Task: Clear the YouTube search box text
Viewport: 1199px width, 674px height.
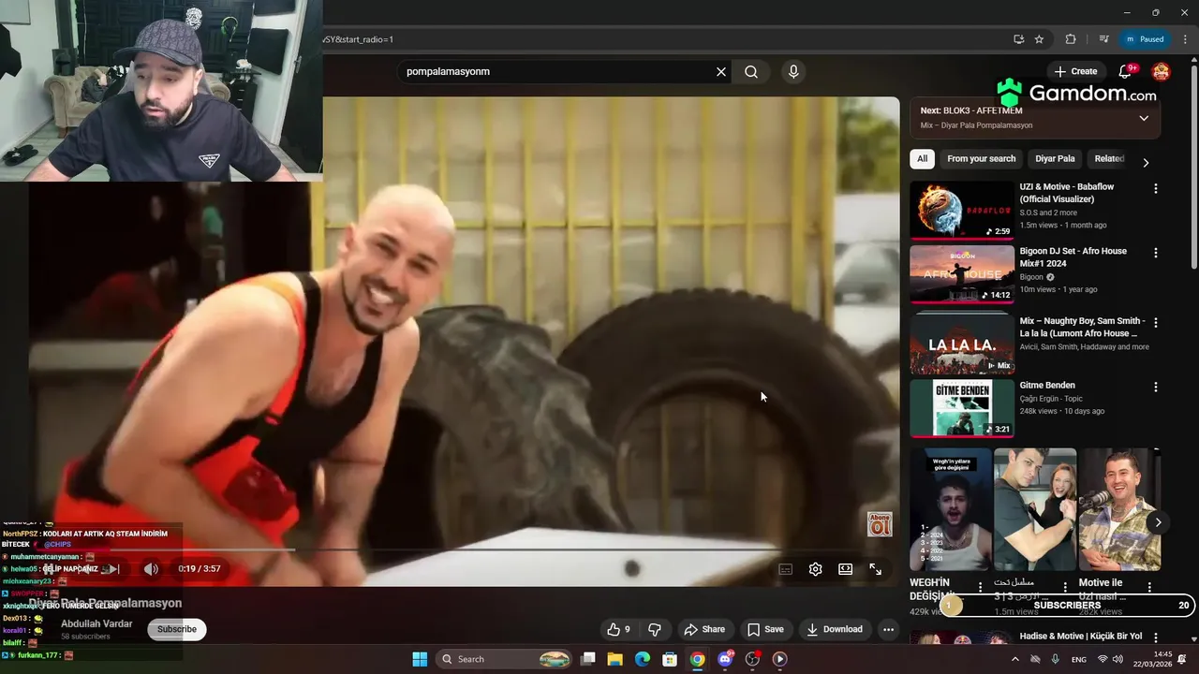Action: [x=721, y=71]
